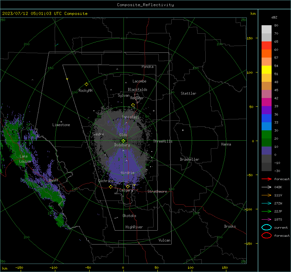Click the yellow diamond marker near RedDeer
The image size is (291, 272).
133,105
